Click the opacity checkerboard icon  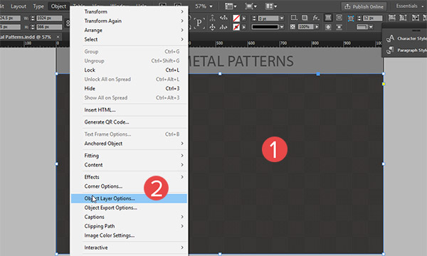pos(292,27)
